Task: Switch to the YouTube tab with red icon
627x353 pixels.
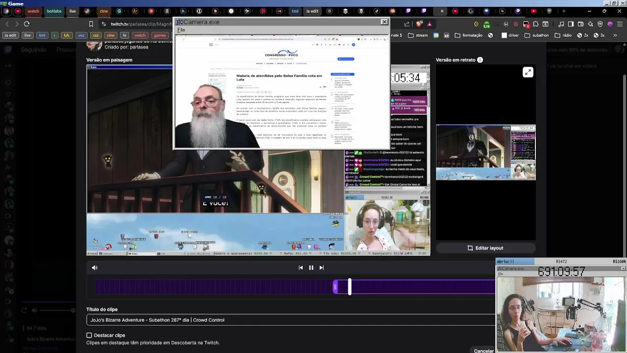Action: click(x=533, y=11)
